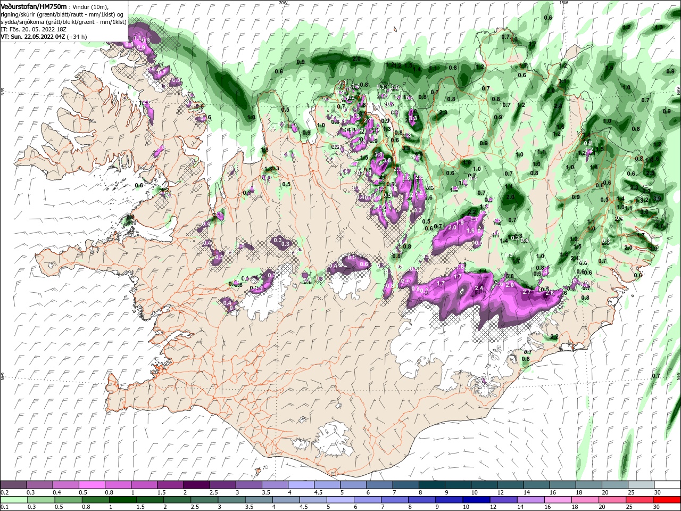Click the '0.2' label under the snow scale

(5, 492)
